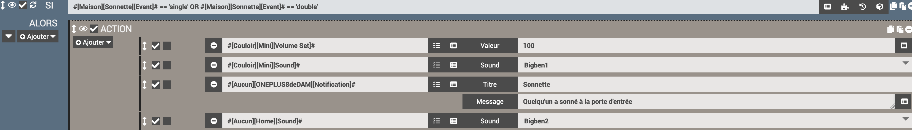Copy the ACTION block with duplicate icon

[891, 29]
